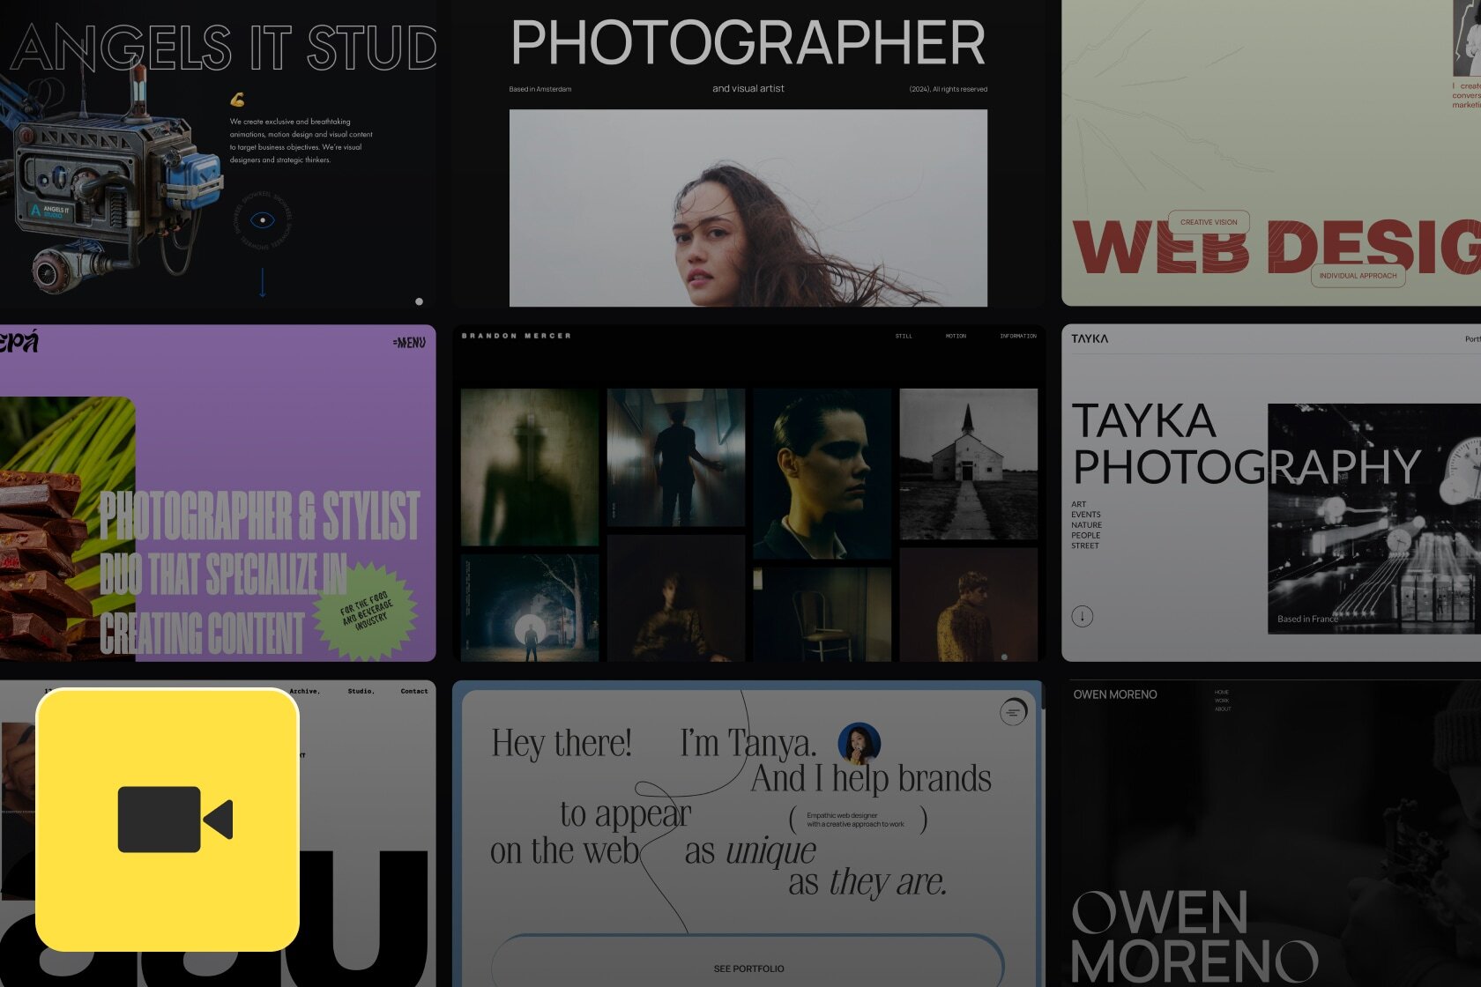1481x987 pixels.
Task: Open the woman profile portrait thumbnail
Action: (822, 473)
